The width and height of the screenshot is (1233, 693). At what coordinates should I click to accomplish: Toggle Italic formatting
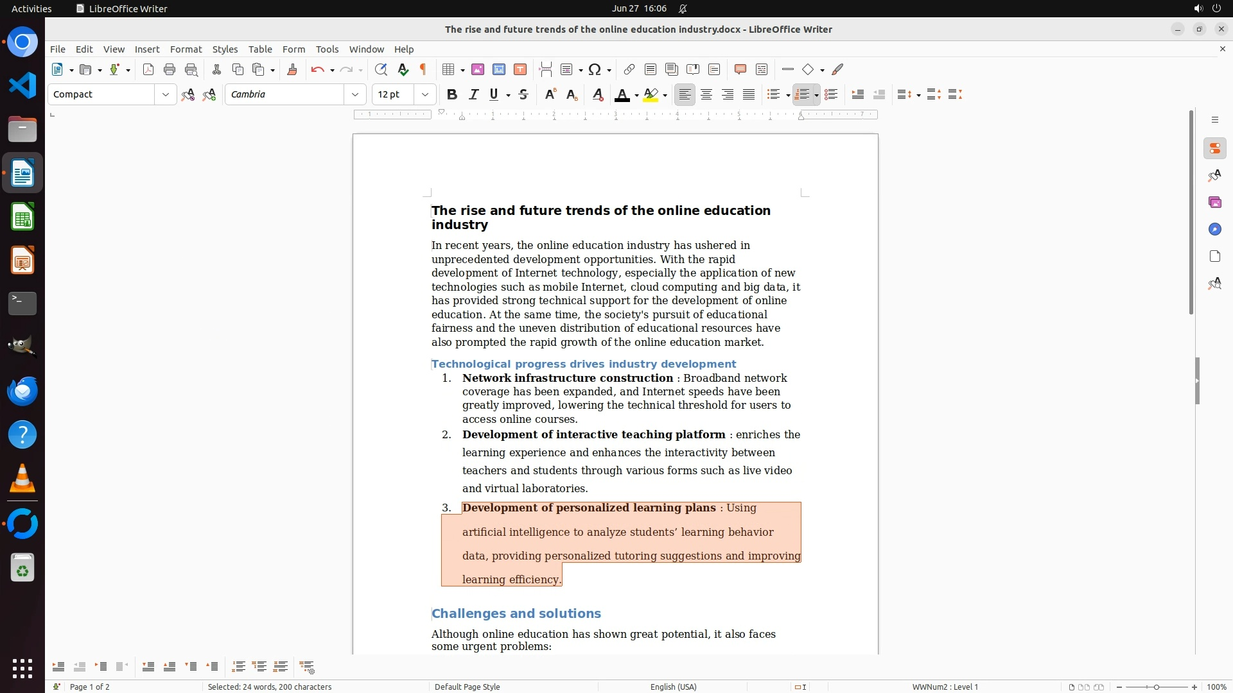pyautogui.click(x=474, y=95)
